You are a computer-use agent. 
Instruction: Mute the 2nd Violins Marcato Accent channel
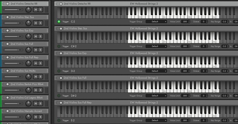[36, 117]
